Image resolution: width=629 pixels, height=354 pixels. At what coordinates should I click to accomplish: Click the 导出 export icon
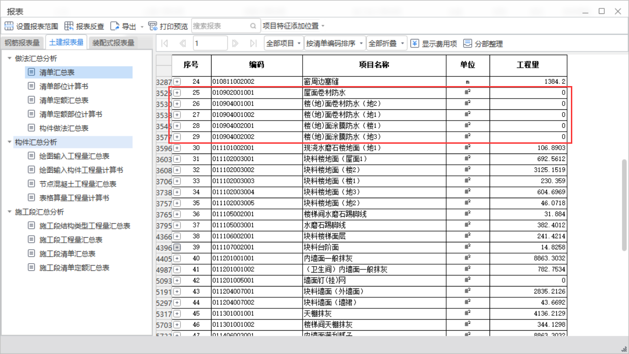pyautogui.click(x=115, y=26)
